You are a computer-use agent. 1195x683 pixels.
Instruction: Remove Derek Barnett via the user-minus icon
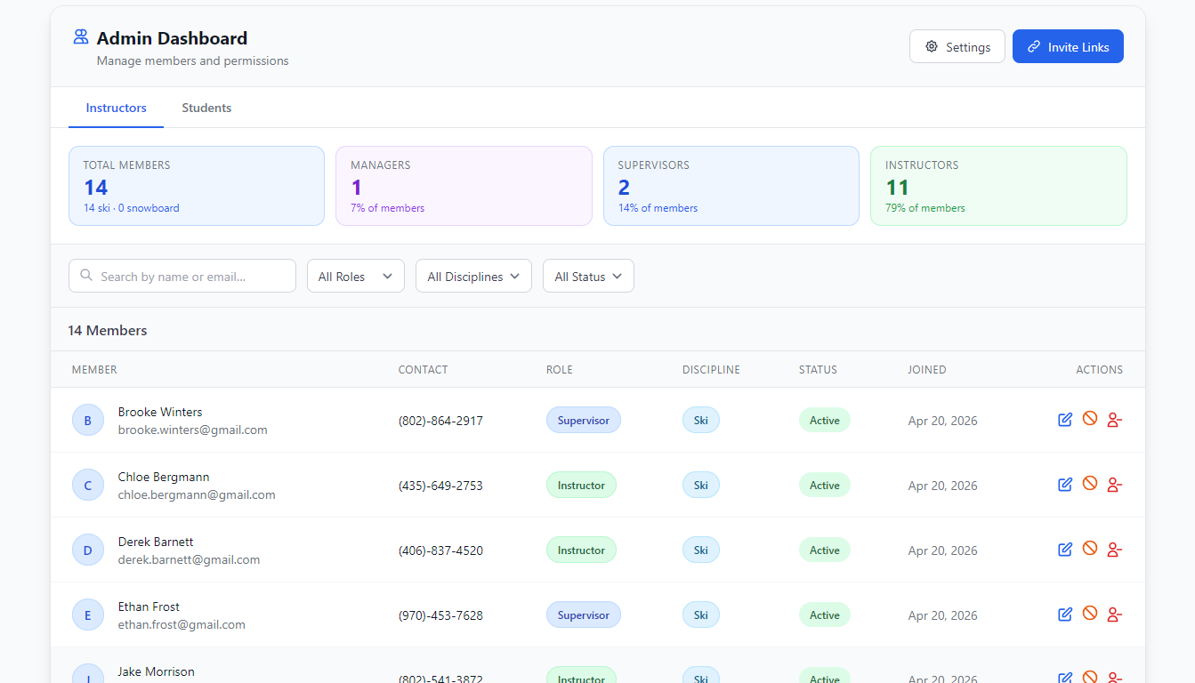click(1114, 550)
